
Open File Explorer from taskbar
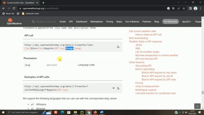coord(75,112)
